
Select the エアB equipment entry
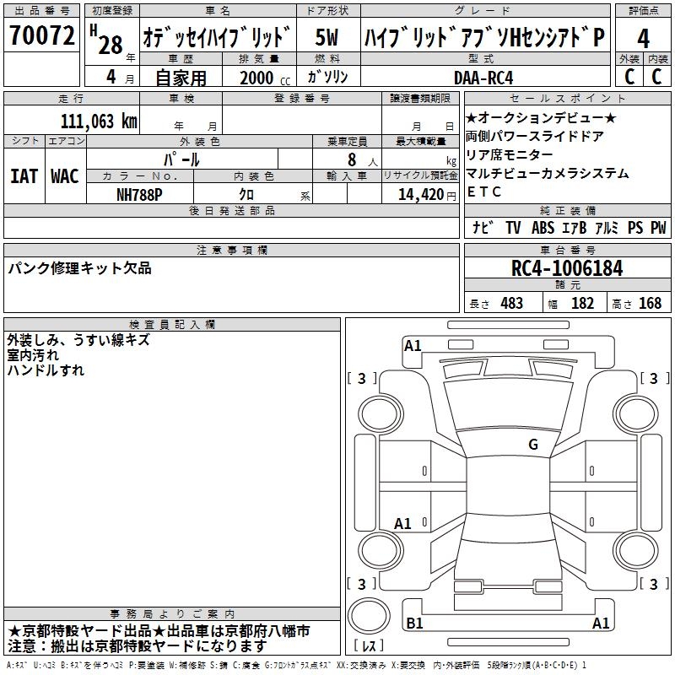tap(574, 227)
